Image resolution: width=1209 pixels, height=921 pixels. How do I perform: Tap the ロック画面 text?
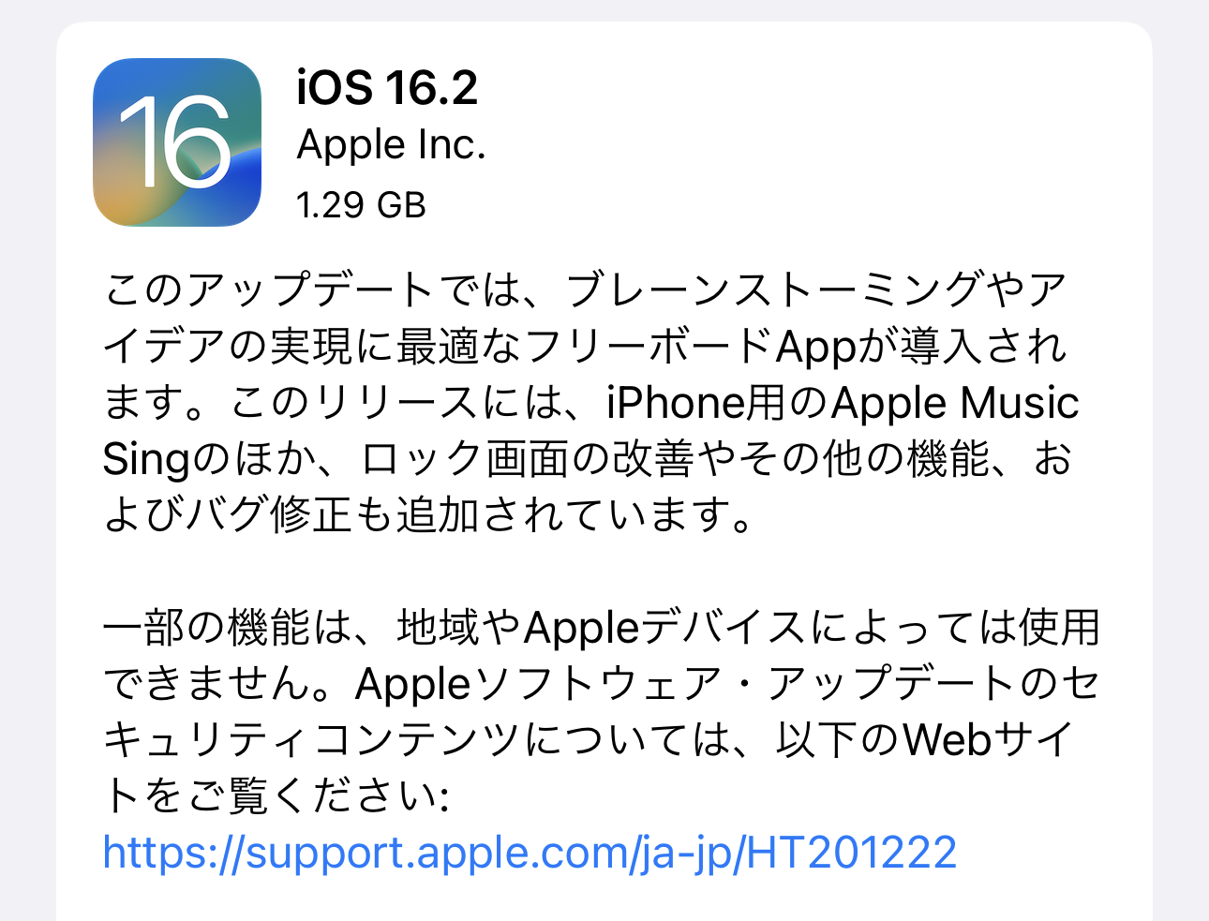point(465,458)
